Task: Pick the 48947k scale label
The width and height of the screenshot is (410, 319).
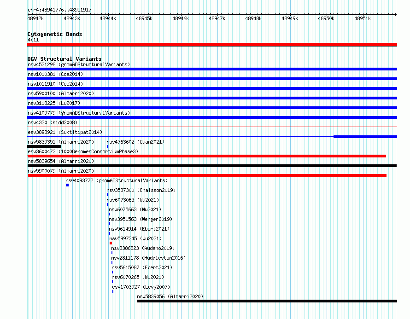Action: 217,18
